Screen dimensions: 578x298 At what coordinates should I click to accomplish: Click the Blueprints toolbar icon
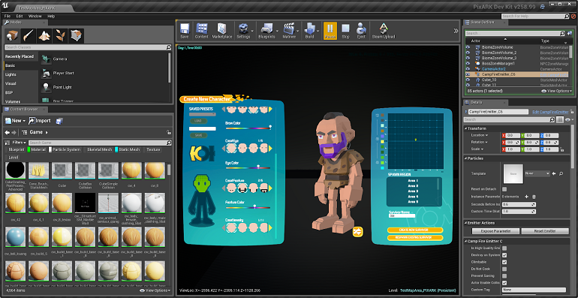point(266,30)
